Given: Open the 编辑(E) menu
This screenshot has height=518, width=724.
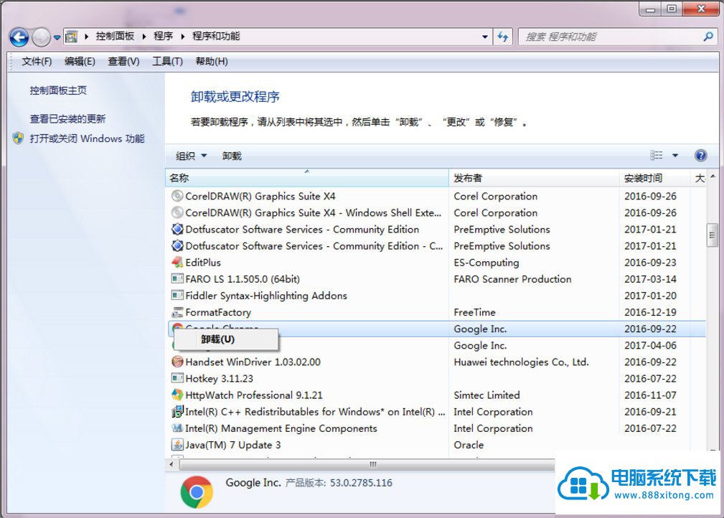Looking at the screenshot, I should point(80,62).
